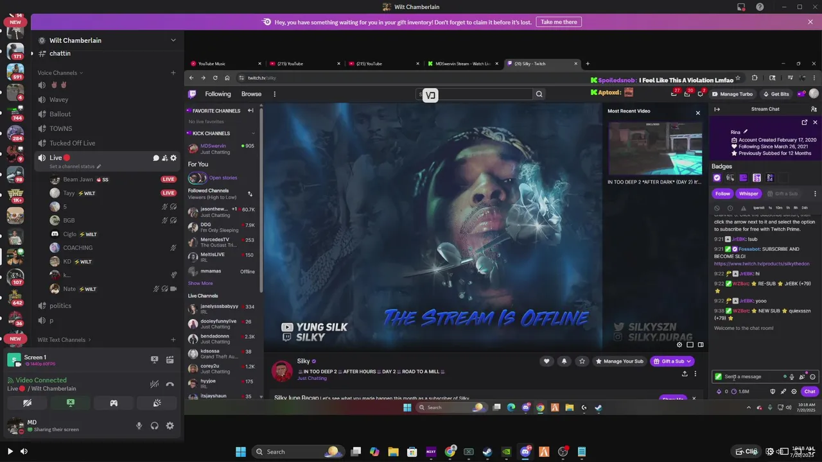The height and width of the screenshot is (462, 822).
Task: Join the Ballout voice channel
Action: coord(107,114)
